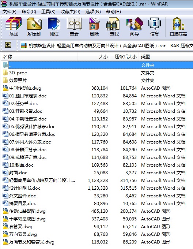Image resolution: width=193 pixels, height=249 pixels.
Task: Click the size value 485,120
Action: tap(99, 211)
